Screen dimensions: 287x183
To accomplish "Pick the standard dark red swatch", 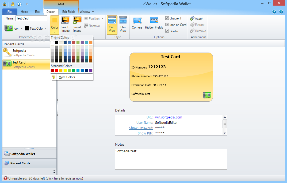I will tap(52, 70).
